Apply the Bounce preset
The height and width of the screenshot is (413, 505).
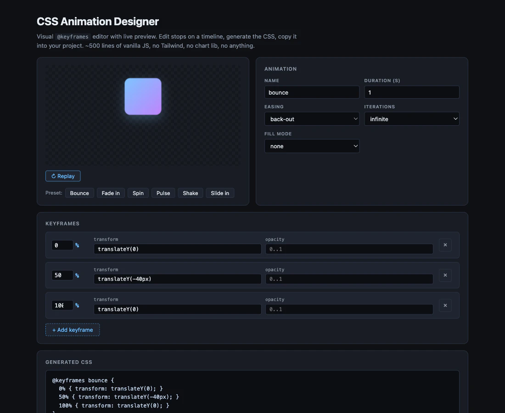(x=79, y=193)
